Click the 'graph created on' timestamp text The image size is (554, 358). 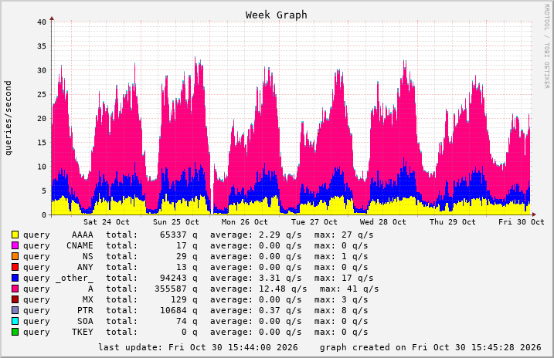click(430, 347)
